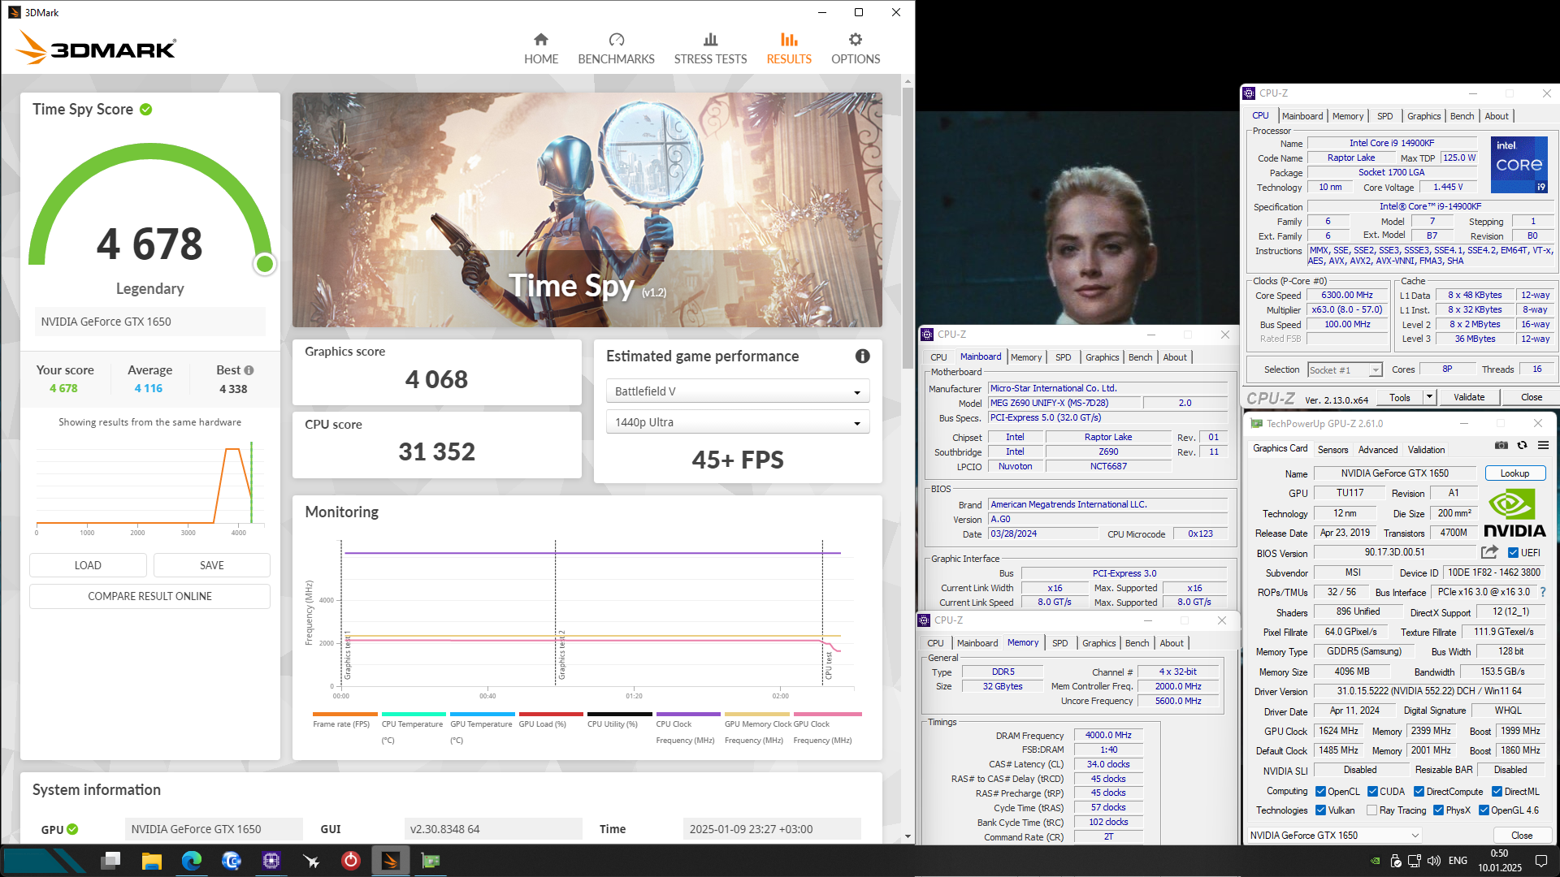Viewport: 1560px width, 877px height.
Task: Toggle the OpenCL checkbox
Action: click(1320, 791)
